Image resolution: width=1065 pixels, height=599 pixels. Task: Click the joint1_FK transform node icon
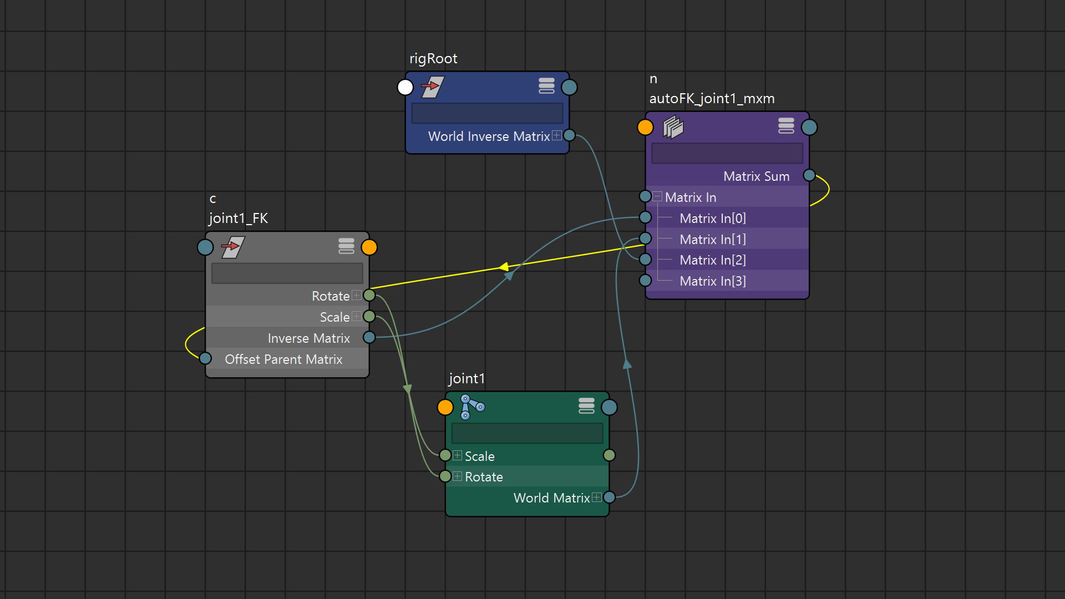[x=233, y=247]
